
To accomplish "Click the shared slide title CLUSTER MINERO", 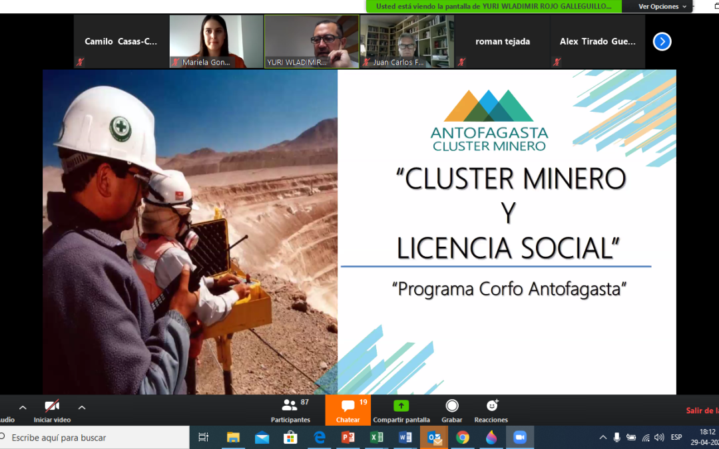I will 511,179.
